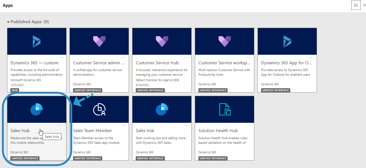The height and width of the screenshot is (168, 366).
Task: Open the Sales trial more commands menu
Action: point(186,125)
